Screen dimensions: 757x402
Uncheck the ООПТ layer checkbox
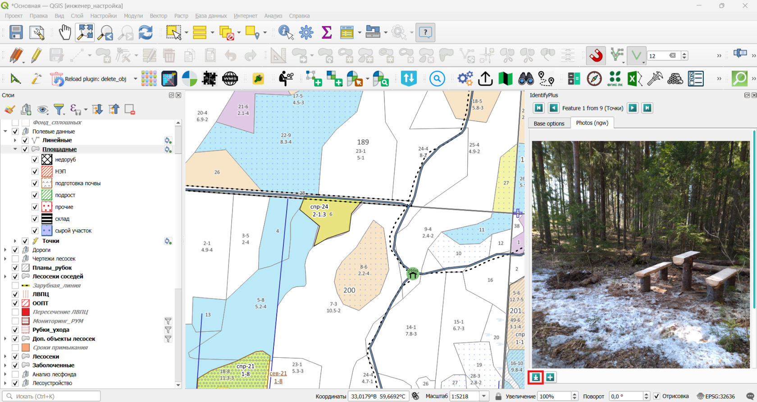coord(15,303)
